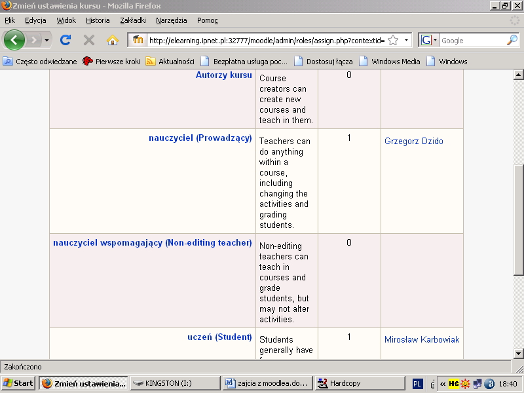Click the Autorzy kursu description text
The width and height of the screenshot is (524, 393).
point(286,100)
